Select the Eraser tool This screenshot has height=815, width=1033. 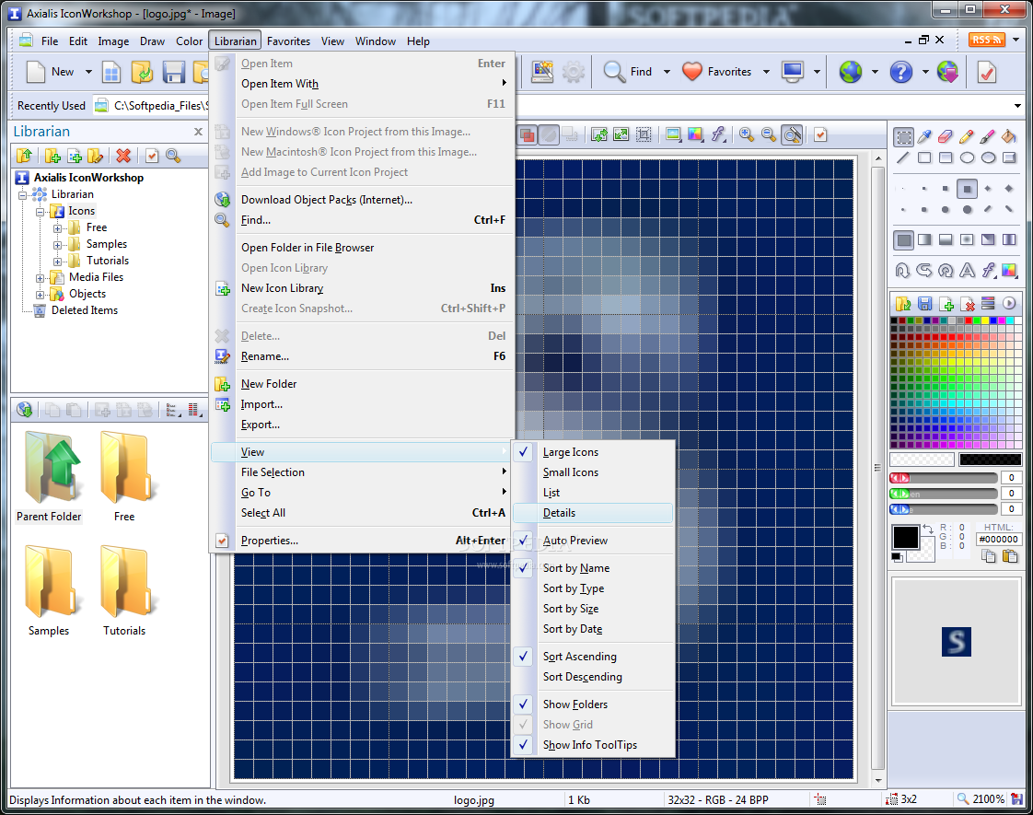(x=946, y=136)
